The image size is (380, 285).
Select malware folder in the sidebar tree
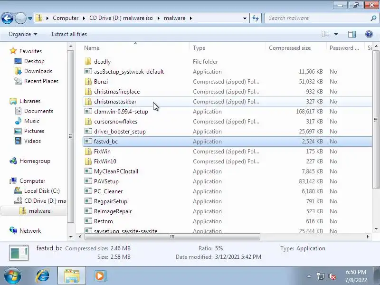pyautogui.click(x=39, y=211)
